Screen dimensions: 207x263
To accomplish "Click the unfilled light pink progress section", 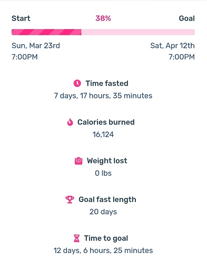I will point(138,32).
